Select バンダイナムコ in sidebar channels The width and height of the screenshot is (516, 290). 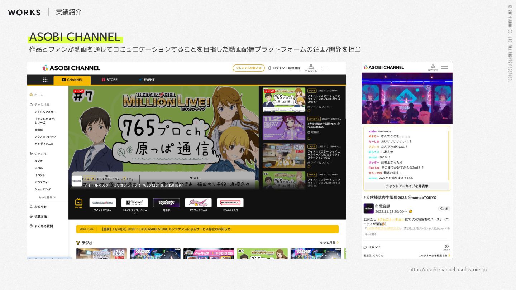click(x=44, y=144)
